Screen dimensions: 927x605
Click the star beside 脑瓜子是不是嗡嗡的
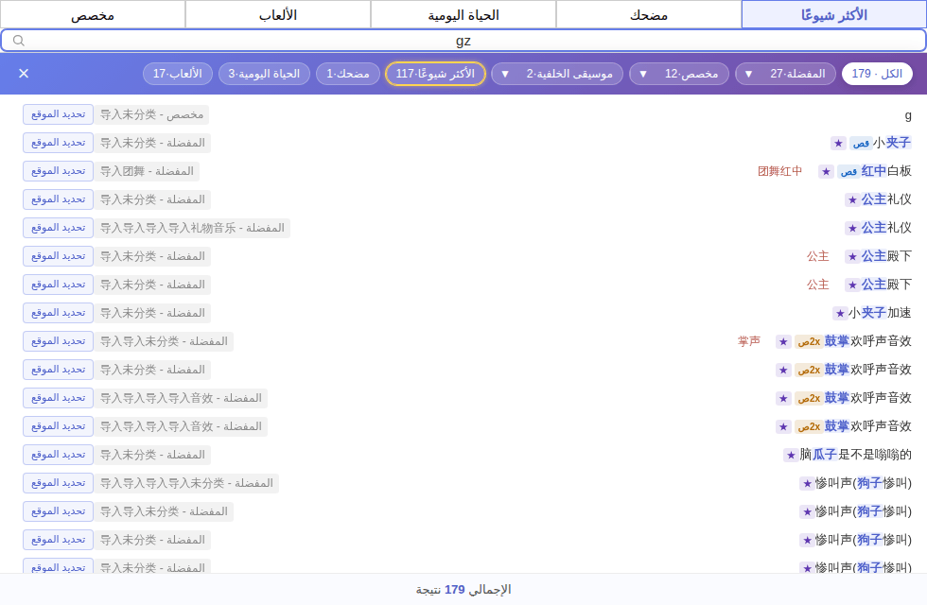pos(791,455)
